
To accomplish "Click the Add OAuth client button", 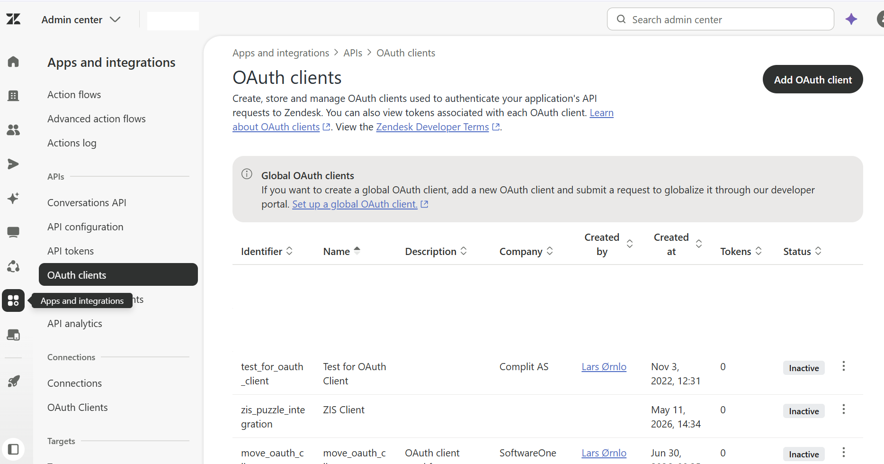I will coord(813,79).
